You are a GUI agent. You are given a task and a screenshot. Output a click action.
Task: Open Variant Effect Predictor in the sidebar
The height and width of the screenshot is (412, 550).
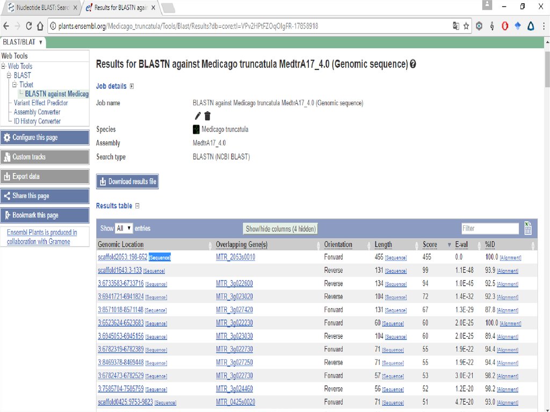click(41, 103)
